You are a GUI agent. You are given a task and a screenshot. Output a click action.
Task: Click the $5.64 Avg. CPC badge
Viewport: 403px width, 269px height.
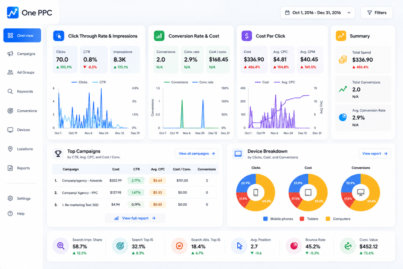point(157,180)
